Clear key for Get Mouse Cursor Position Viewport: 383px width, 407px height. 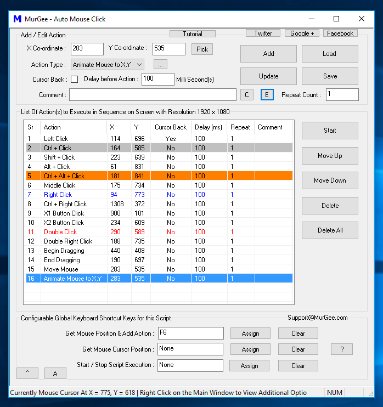point(298,349)
